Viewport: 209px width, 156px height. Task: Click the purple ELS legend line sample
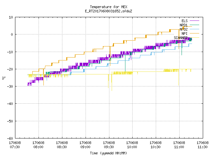(x=194, y=21)
